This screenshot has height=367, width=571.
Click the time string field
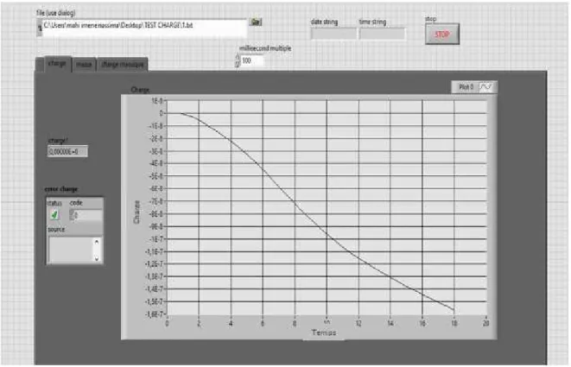pyautogui.click(x=382, y=34)
